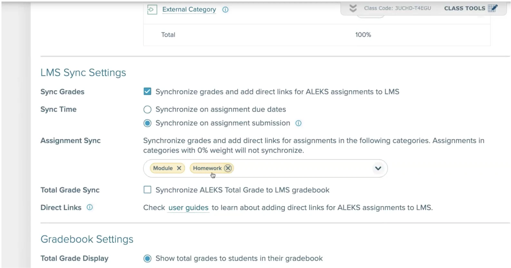
Task: Enable Synchronize ALEKS Total Grade to LMS
Action: (147, 190)
